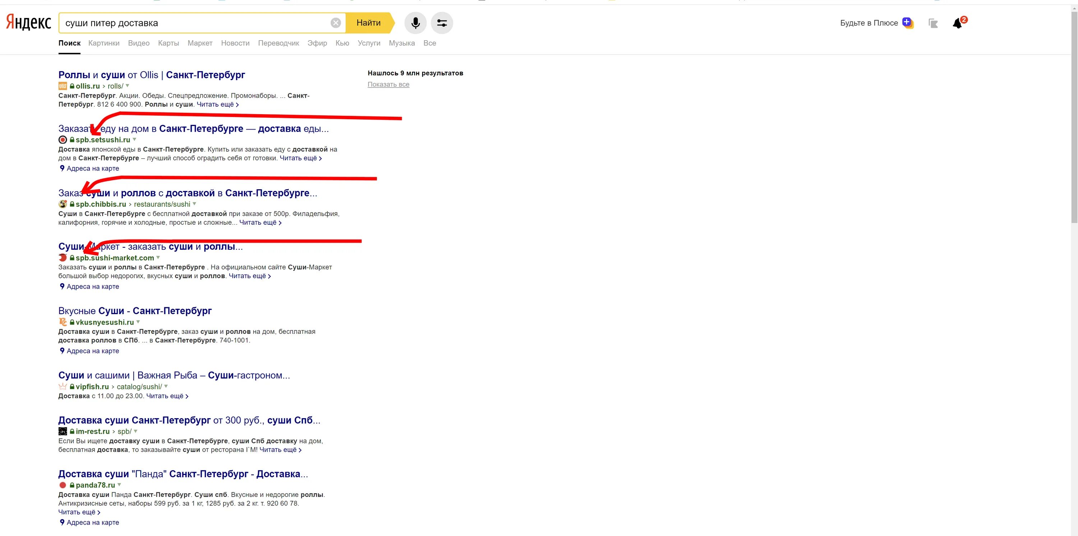Click the im-rest.ru favicon

(63, 431)
